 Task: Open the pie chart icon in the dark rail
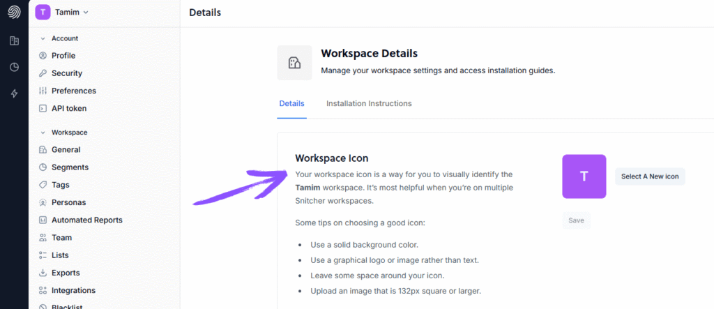(14, 68)
